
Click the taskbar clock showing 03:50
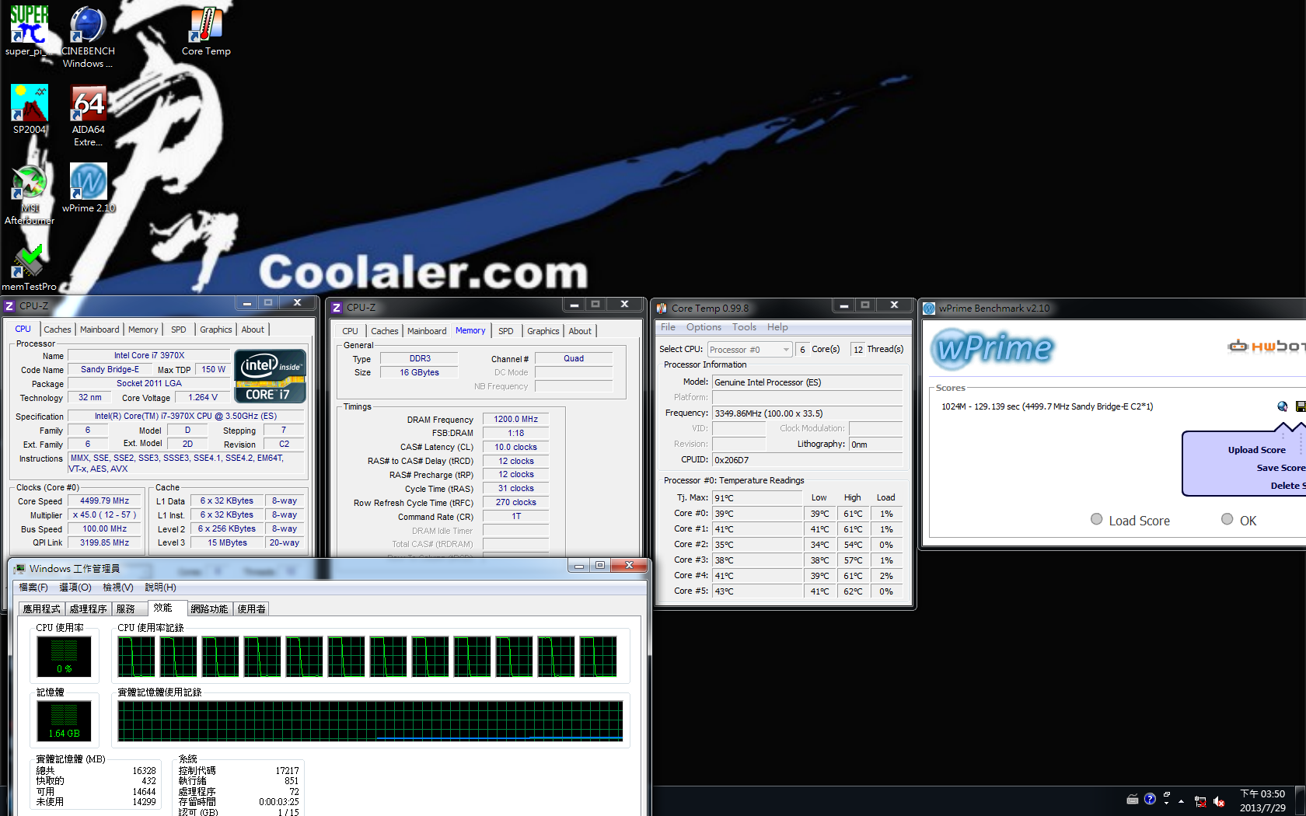(x=1262, y=800)
